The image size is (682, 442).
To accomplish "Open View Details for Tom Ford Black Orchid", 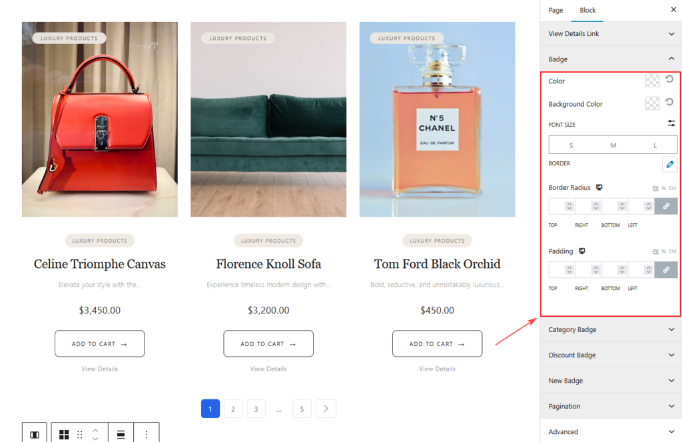I will [x=437, y=369].
